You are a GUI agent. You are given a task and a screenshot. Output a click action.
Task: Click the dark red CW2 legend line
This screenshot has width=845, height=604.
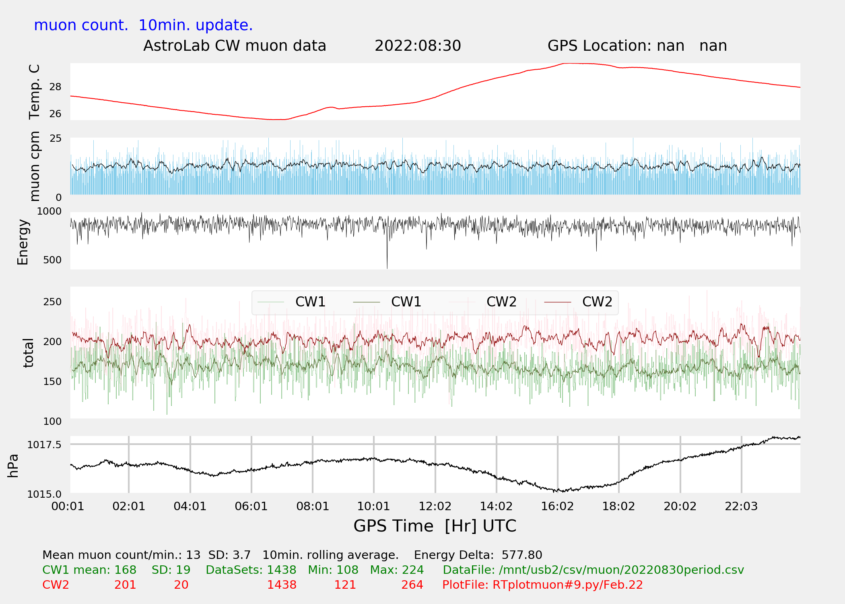pos(557,302)
